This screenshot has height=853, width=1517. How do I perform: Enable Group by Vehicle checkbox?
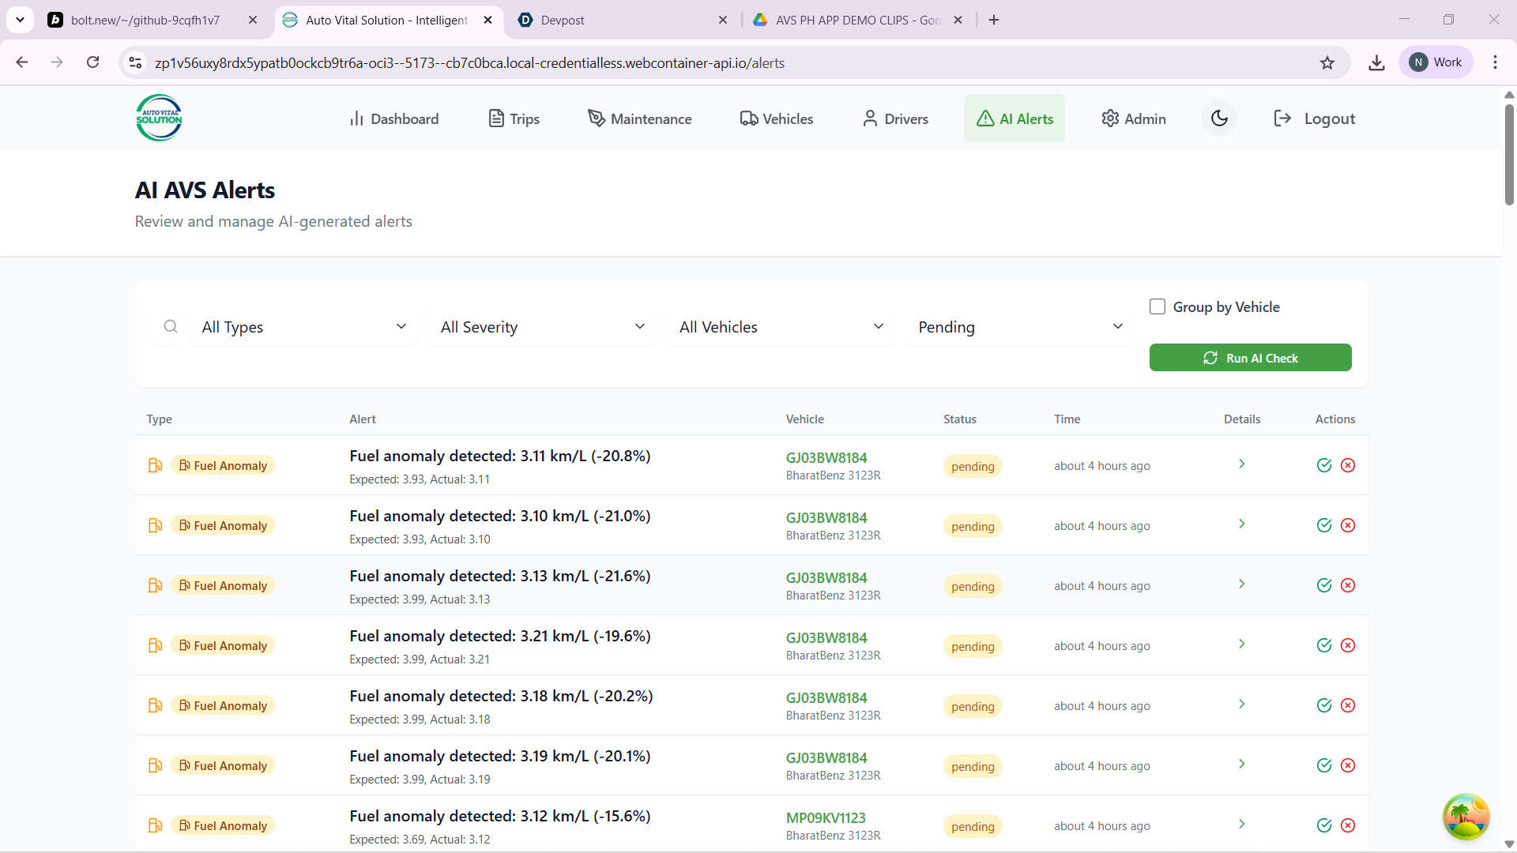pyautogui.click(x=1158, y=306)
